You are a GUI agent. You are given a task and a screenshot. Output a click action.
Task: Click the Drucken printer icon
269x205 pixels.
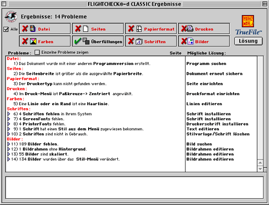pyautogui.click(x=190, y=29)
